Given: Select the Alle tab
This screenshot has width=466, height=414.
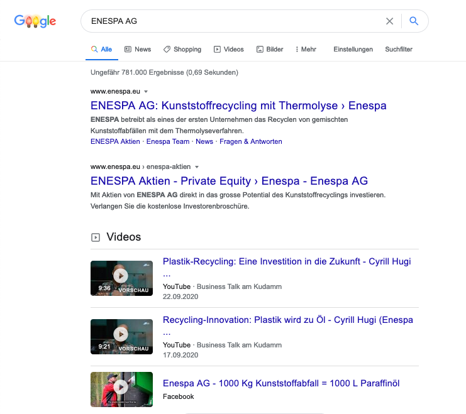Looking at the screenshot, I should pos(102,49).
